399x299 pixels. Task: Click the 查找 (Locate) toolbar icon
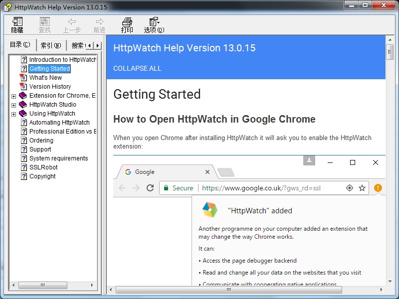point(44,24)
